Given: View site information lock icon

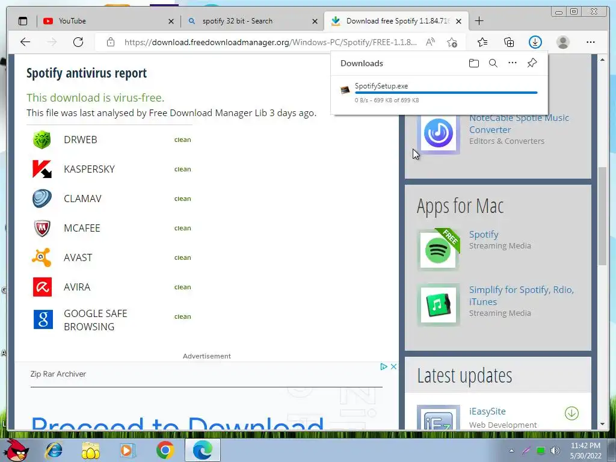Looking at the screenshot, I should coord(111,42).
